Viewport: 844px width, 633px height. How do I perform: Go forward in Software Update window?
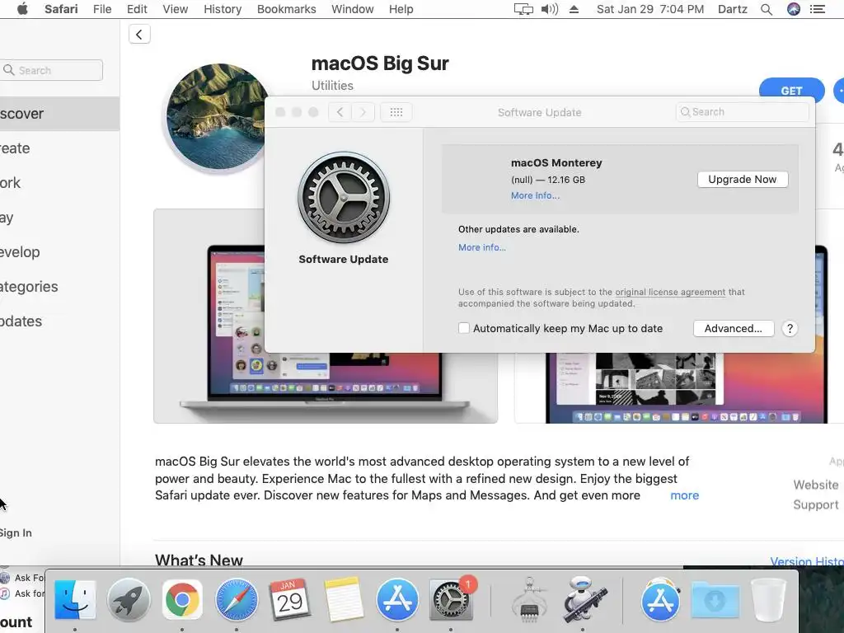[x=363, y=112]
